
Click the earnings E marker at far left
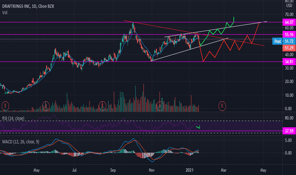coord(5,106)
